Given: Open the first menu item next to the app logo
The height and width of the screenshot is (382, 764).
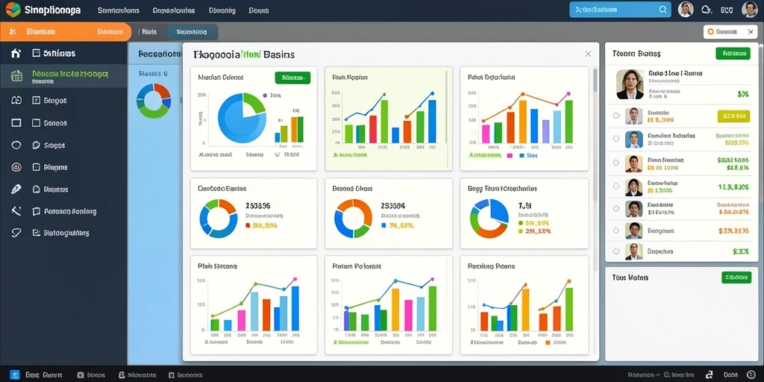Looking at the screenshot, I should tap(119, 10).
